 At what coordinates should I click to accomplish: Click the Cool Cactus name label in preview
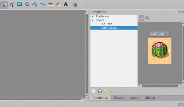[x=160, y=34]
